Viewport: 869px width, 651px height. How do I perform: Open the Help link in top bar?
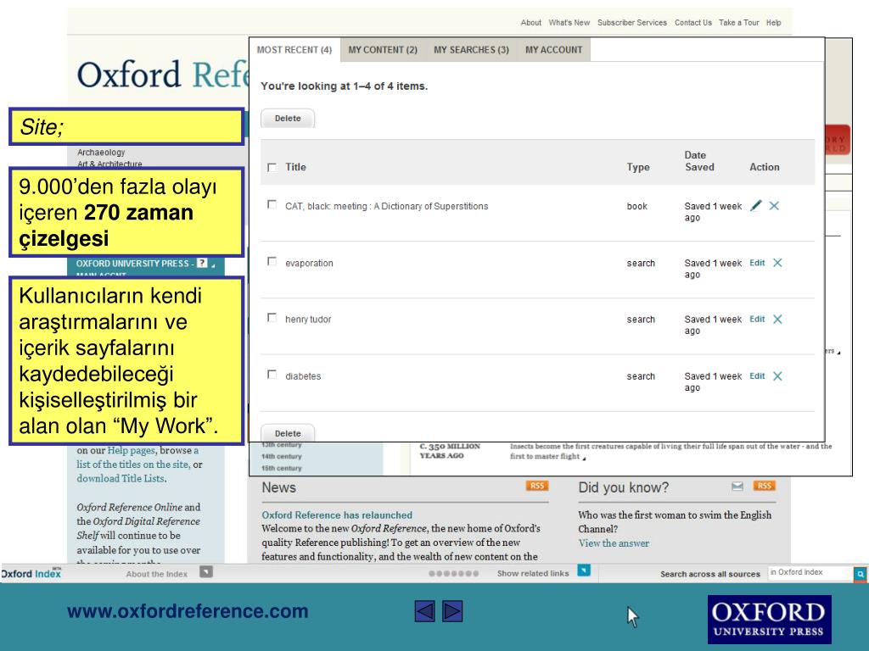[x=774, y=23]
